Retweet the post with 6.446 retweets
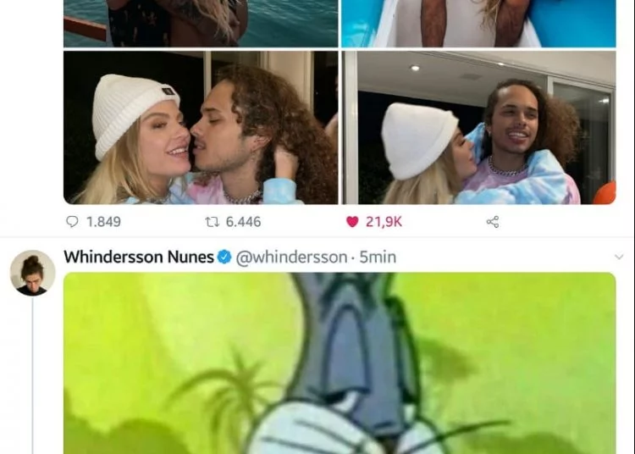The image size is (635, 454). tap(213, 222)
